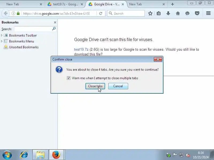Bookmark this page with the star

pyautogui.click(x=150, y=13)
